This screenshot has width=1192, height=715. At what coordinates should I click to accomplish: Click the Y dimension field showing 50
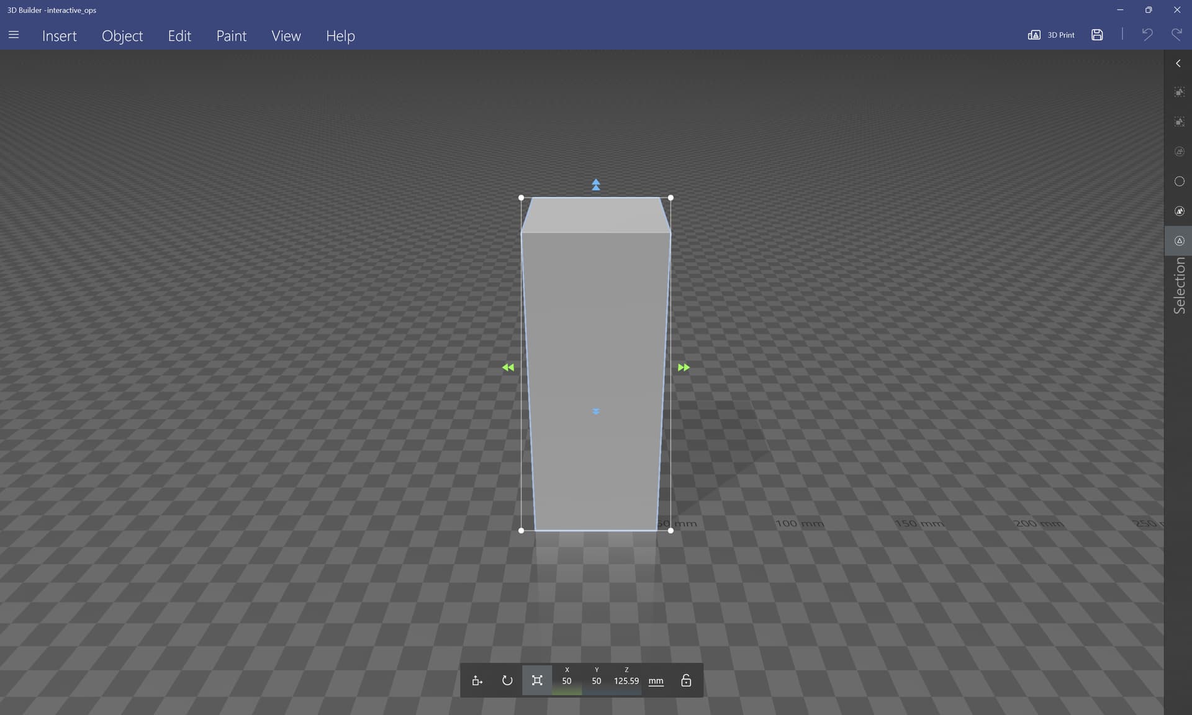[597, 681]
